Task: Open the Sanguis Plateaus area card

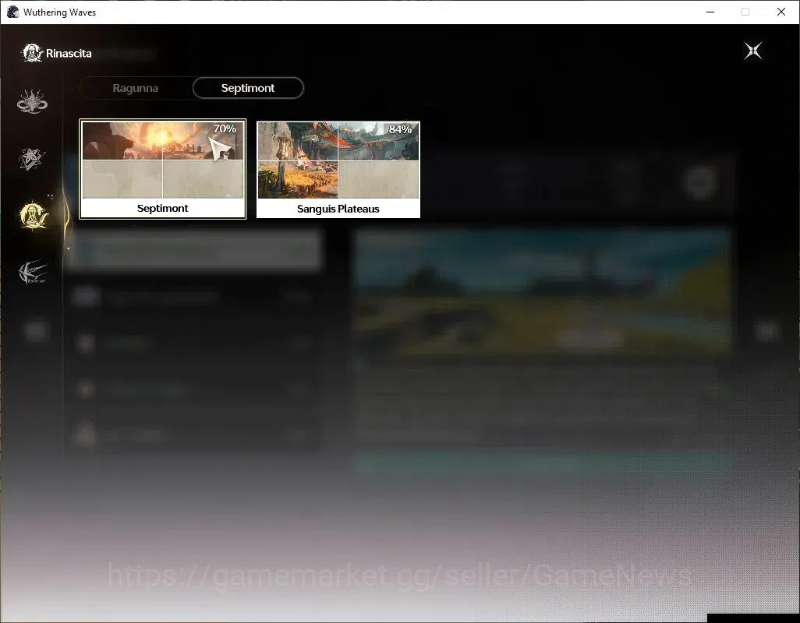Action: (338, 170)
